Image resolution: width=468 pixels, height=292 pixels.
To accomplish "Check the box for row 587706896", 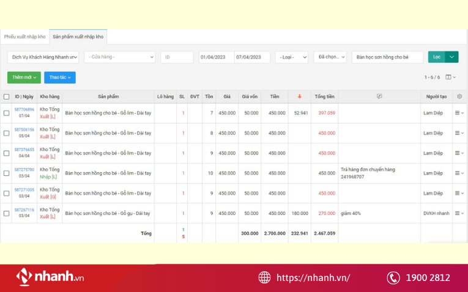I will click(x=6, y=113).
